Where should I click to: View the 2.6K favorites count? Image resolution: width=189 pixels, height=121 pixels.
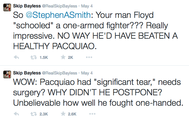coord(72,114)
